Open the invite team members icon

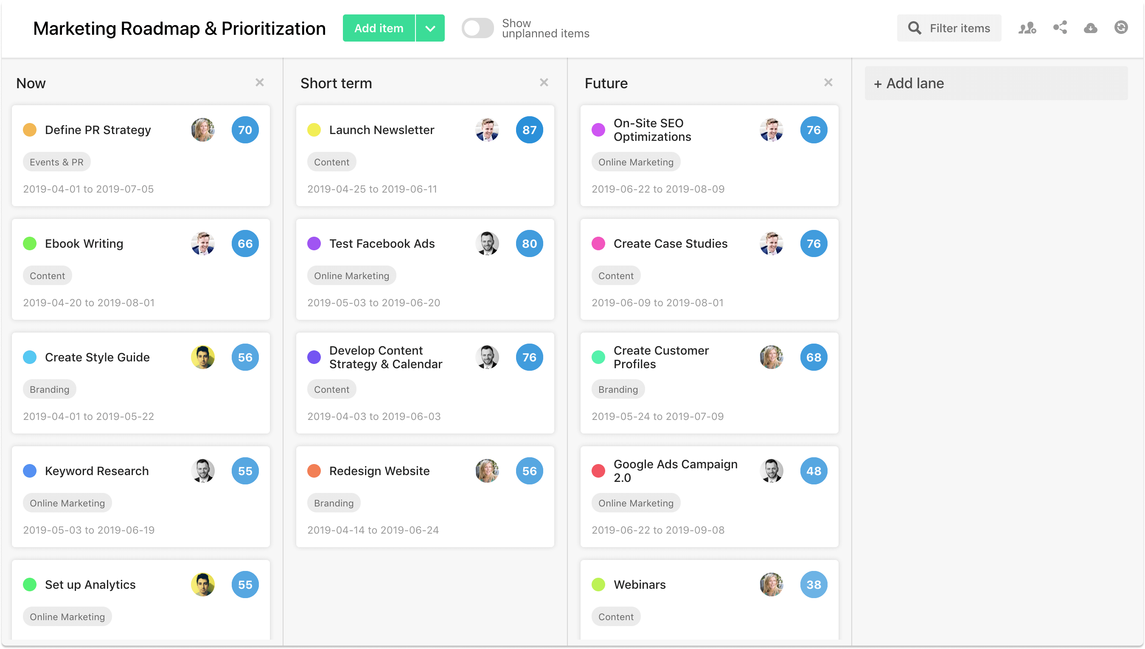point(1027,28)
